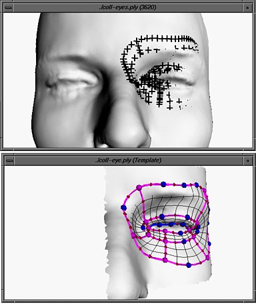Viewport: 256px width, 304px height.
Task: Open window menu of .lcoll-eyes.ply window
Action: pyautogui.click(x=9, y=7)
